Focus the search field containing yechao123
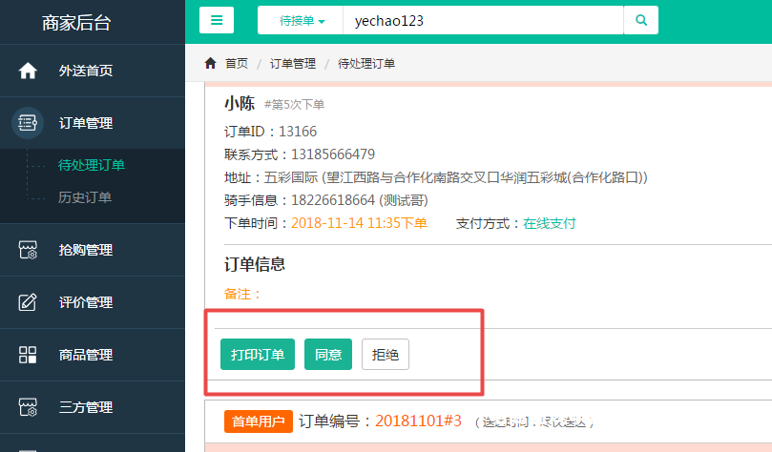The width and height of the screenshot is (772, 452). click(x=482, y=20)
